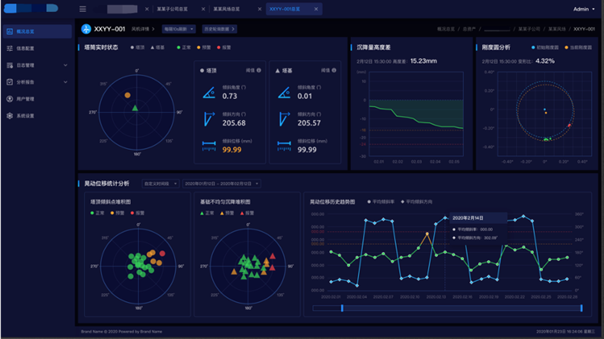Click the sliders icon next to 信息配置
Screen dimensions: 604x339
point(10,49)
